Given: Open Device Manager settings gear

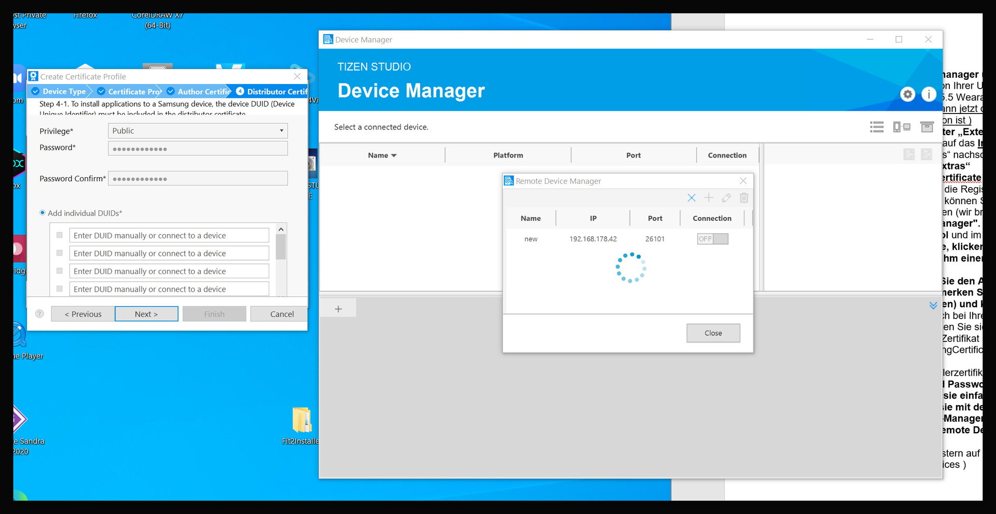Looking at the screenshot, I should click(x=907, y=94).
